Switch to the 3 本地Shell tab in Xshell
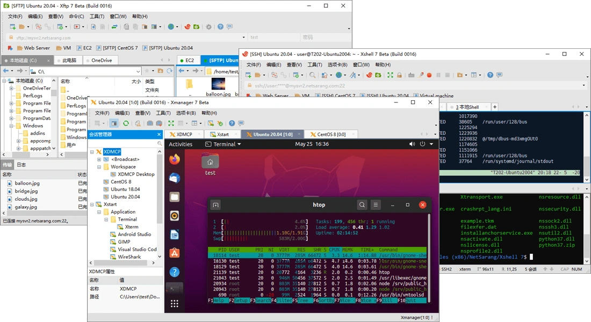The image size is (591, 322). pyautogui.click(x=467, y=107)
